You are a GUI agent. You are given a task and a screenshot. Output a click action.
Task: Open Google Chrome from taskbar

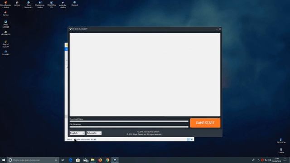(x=107, y=160)
